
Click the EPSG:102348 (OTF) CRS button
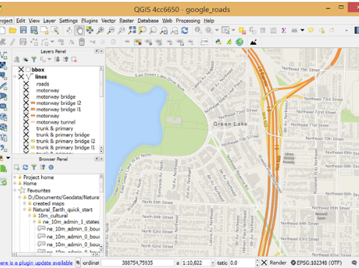[x=317, y=263]
